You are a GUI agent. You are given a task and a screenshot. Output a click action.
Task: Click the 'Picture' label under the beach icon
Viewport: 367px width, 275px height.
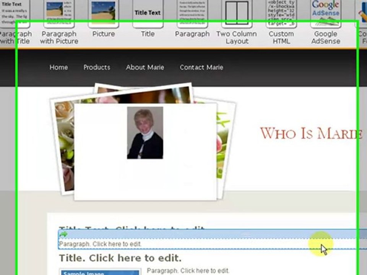(104, 34)
